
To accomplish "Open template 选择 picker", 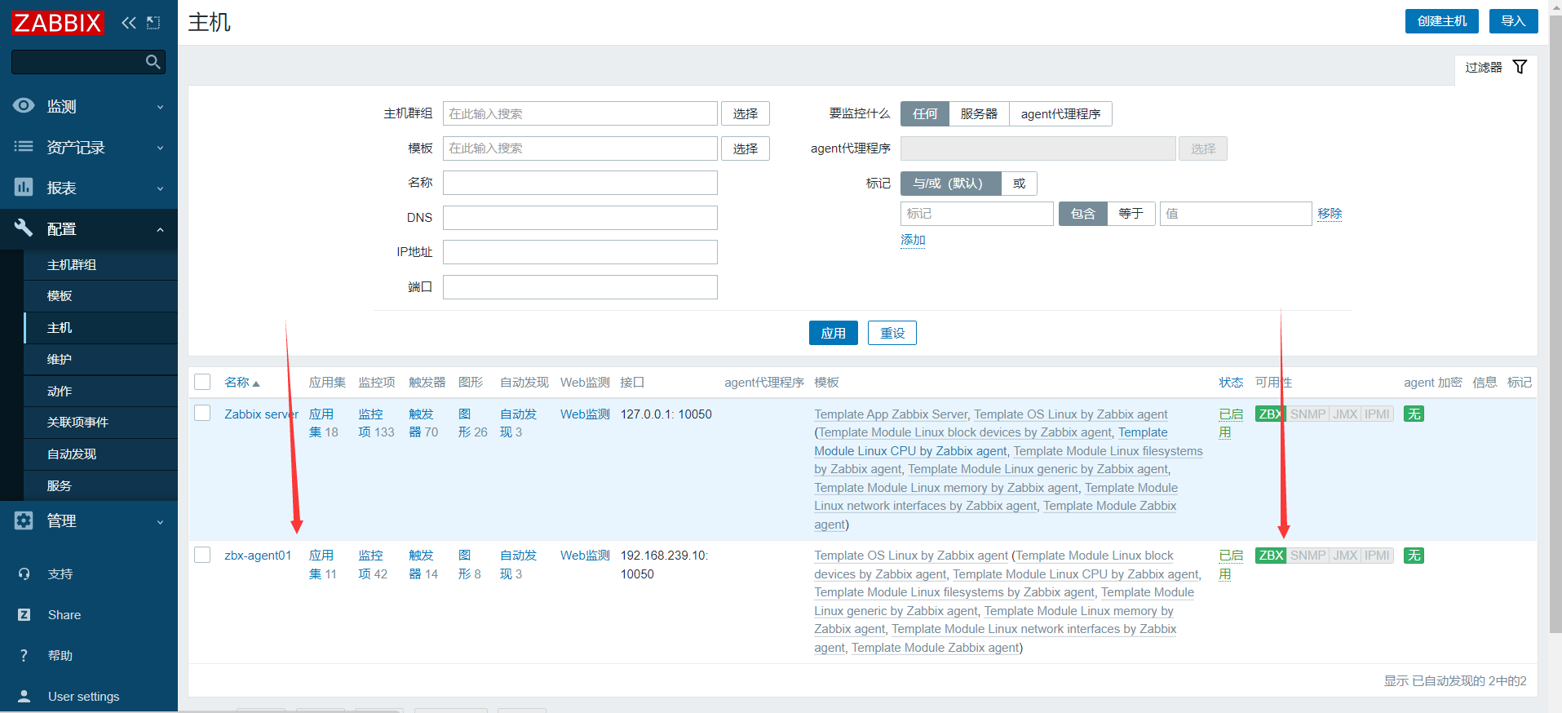I will coord(746,148).
